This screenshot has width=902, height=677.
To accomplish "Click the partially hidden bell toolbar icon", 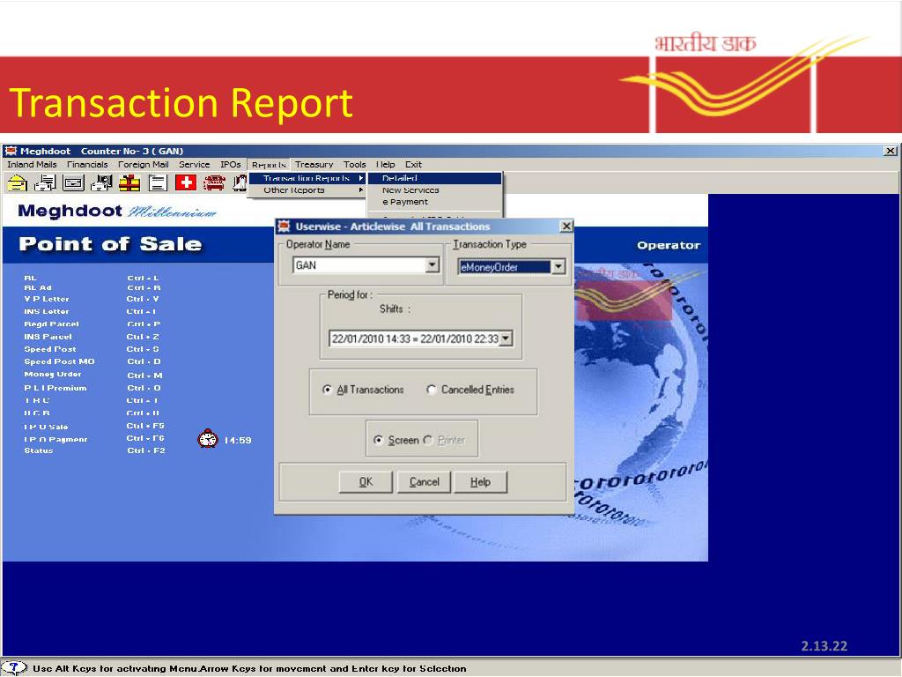I will tap(240, 183).
